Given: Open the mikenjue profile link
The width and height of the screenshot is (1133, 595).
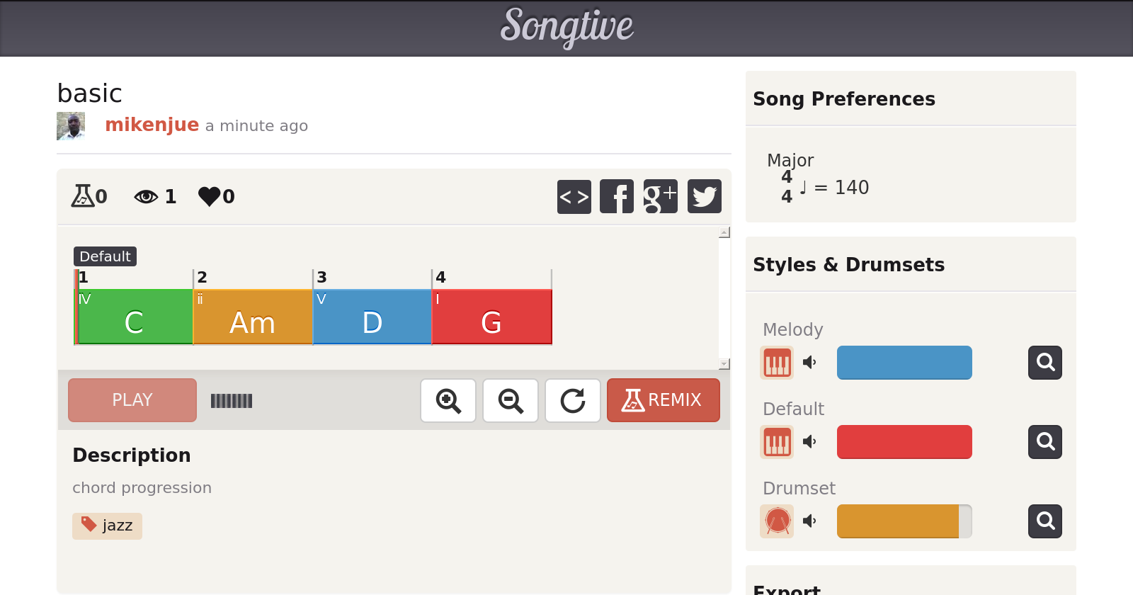Looking at the screenshot, I should [152, 125].
